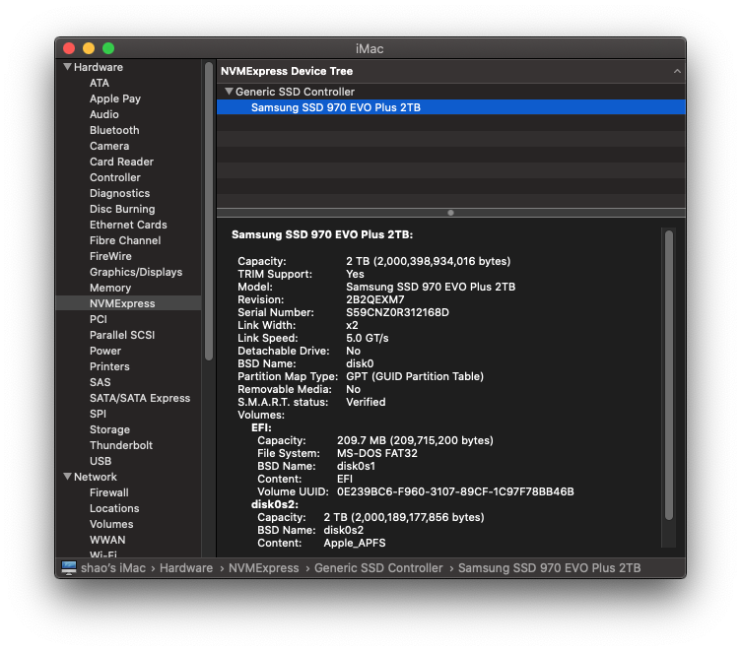Click the iMac computer icon in path bar

[69, 567]
